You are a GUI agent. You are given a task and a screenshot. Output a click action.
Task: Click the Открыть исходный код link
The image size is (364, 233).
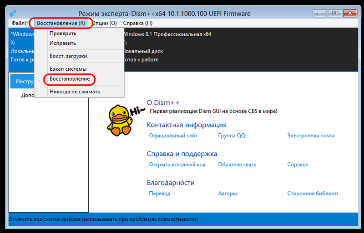177,165
